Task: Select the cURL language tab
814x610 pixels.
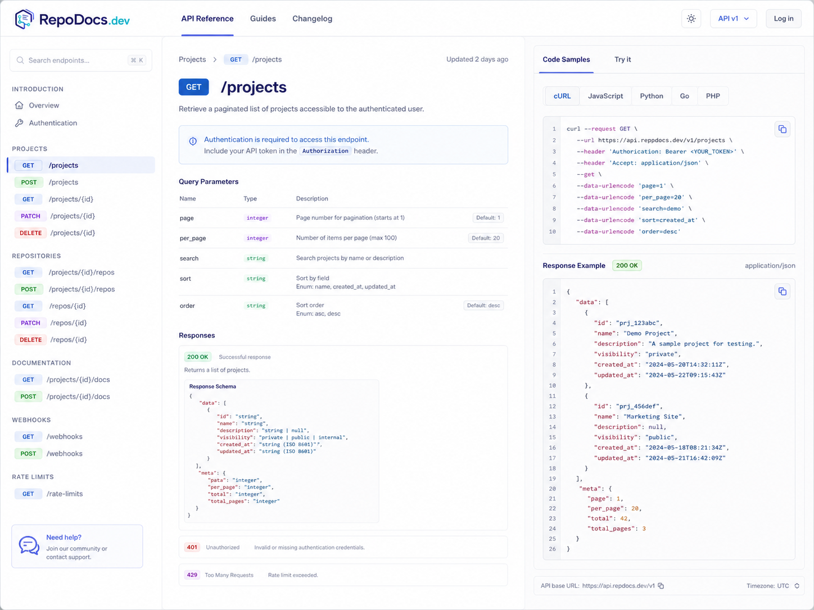Action: (562, 96)
